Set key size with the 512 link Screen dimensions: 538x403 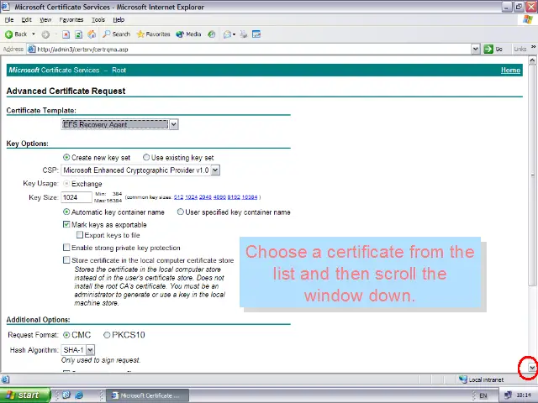178,197
